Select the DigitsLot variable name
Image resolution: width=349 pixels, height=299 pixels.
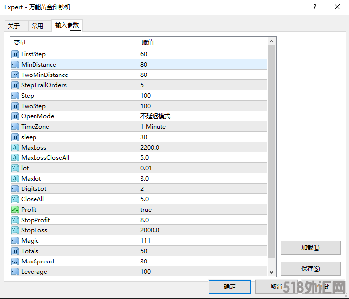point(34,189)
